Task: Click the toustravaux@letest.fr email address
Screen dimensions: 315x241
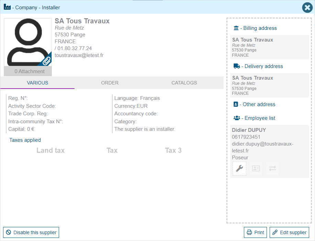Action: 79,55
